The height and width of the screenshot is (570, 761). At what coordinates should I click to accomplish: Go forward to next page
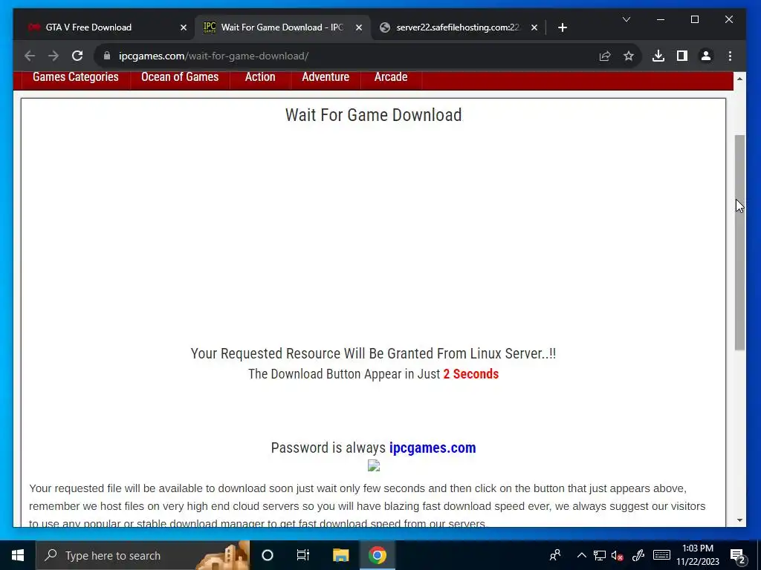tap(54, 56)
